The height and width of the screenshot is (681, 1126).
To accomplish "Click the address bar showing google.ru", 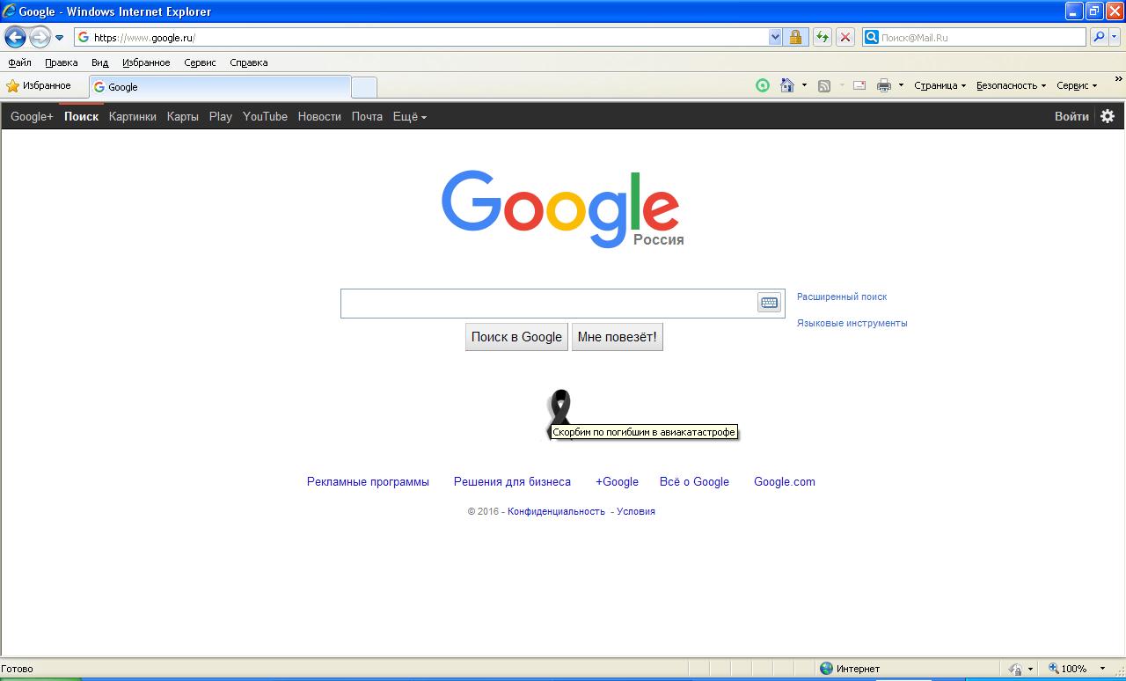I will coord(420,37).
